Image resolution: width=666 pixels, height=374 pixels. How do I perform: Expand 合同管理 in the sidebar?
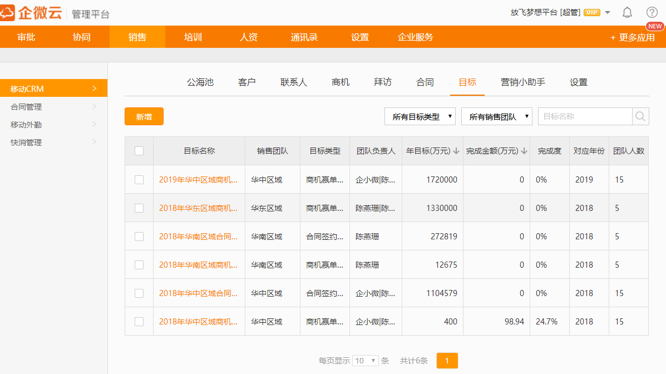[x=53, y=107]
